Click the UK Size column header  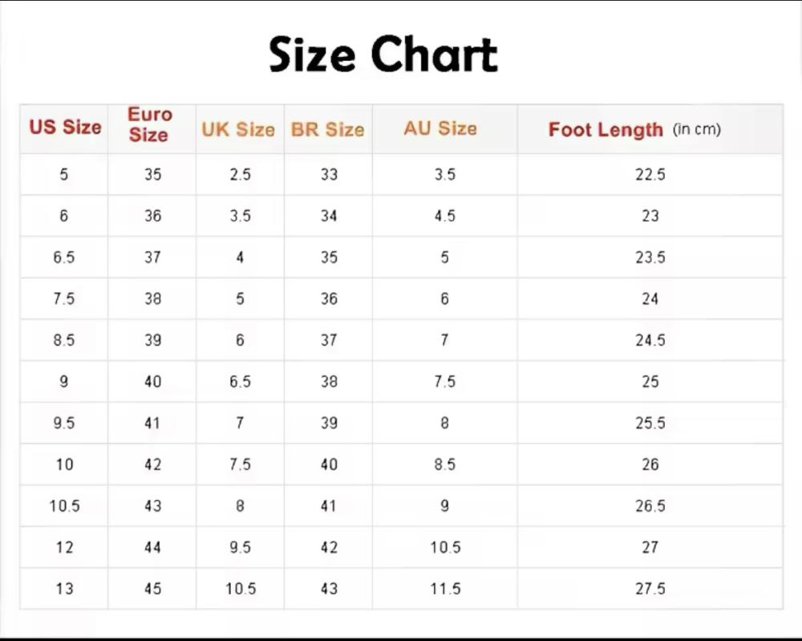tap(240, 129)
